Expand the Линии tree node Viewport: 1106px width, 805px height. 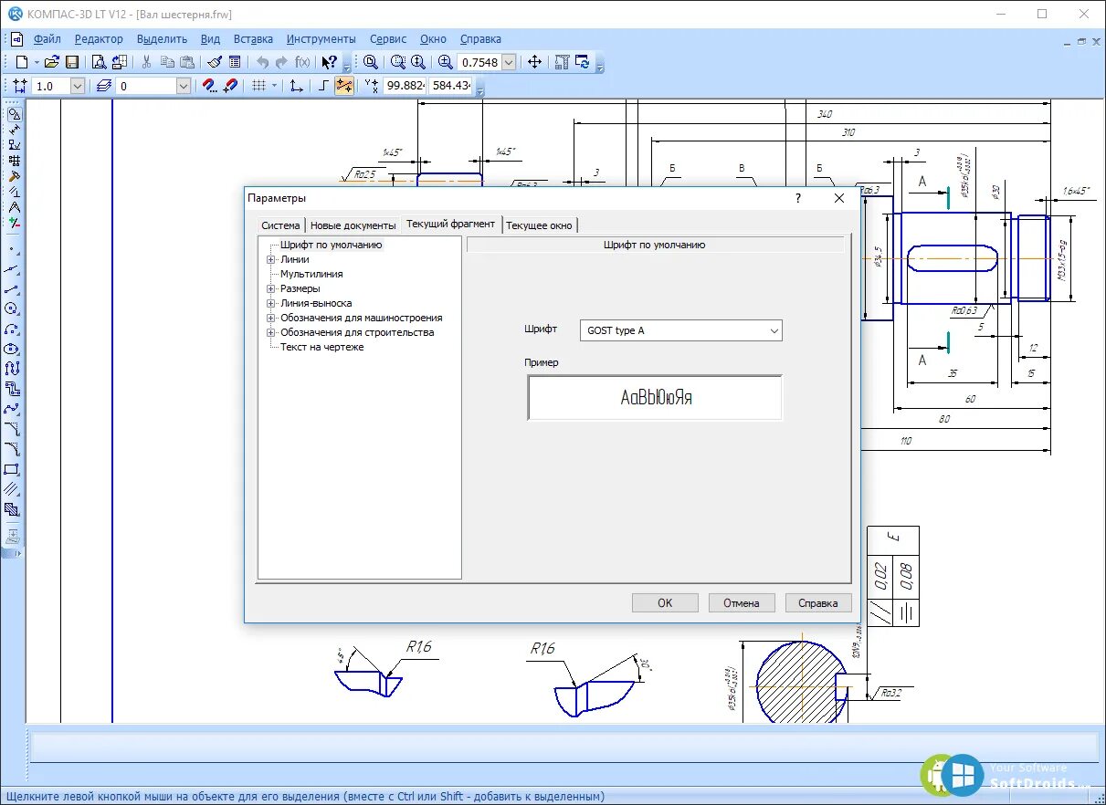tap(271, 259)
